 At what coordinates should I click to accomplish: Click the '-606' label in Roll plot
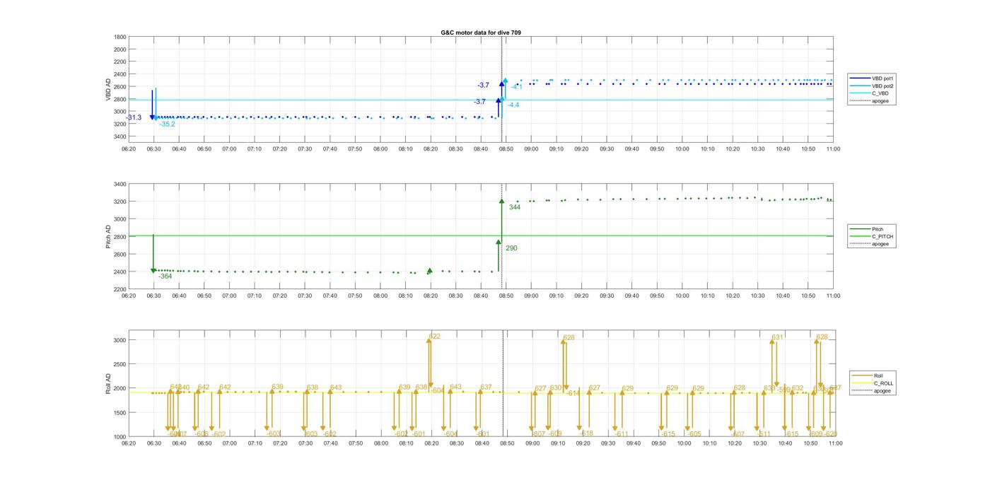[201, 434]
